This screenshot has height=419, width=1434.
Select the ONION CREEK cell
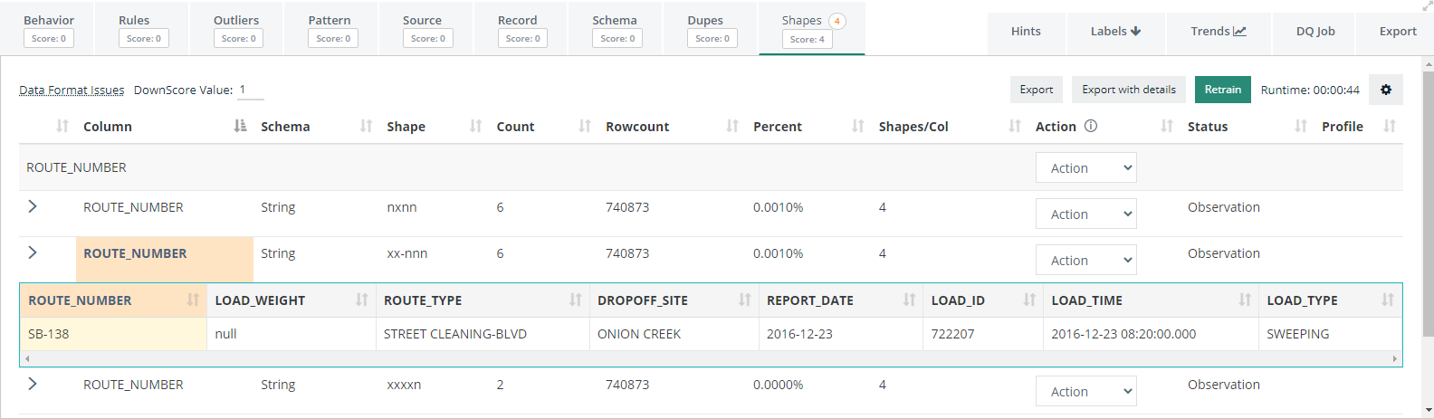pyautogui.click(x=674, y=334)
